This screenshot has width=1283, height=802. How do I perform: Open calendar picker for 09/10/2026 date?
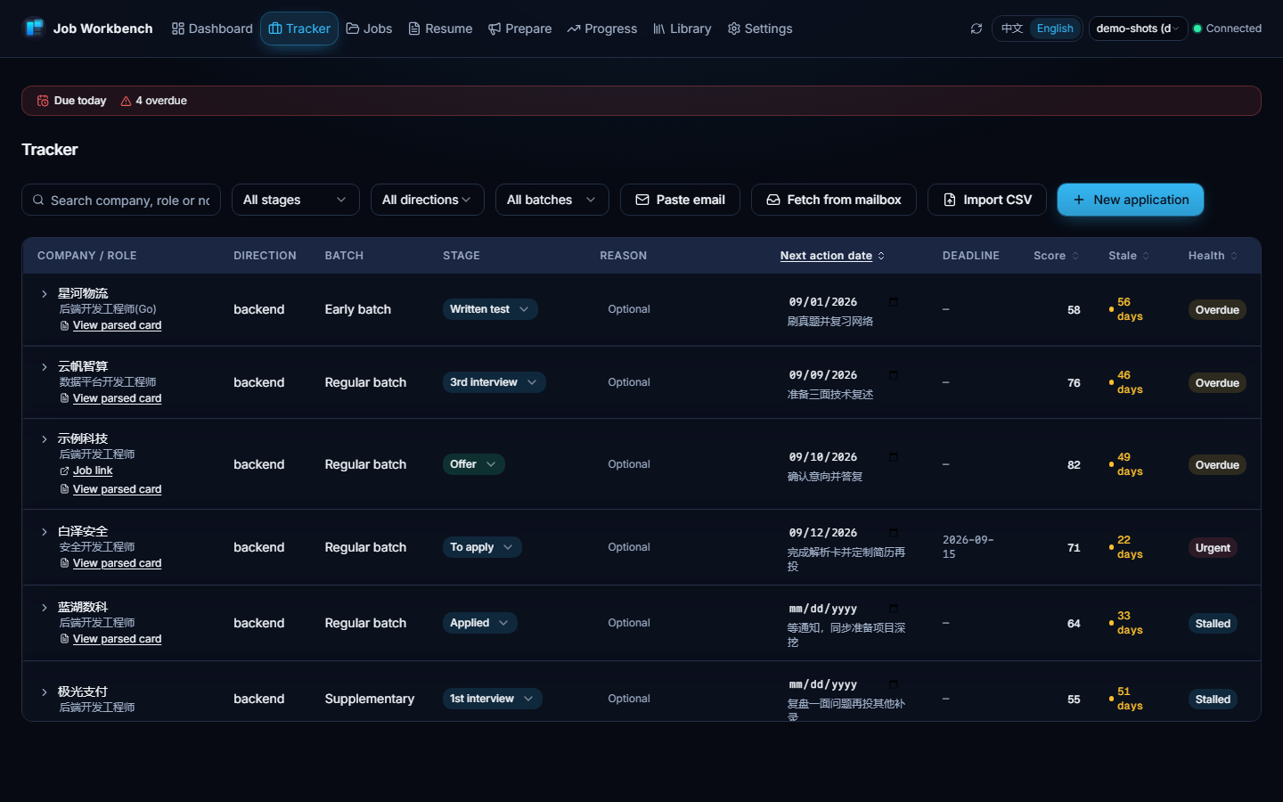click(894, 456)
